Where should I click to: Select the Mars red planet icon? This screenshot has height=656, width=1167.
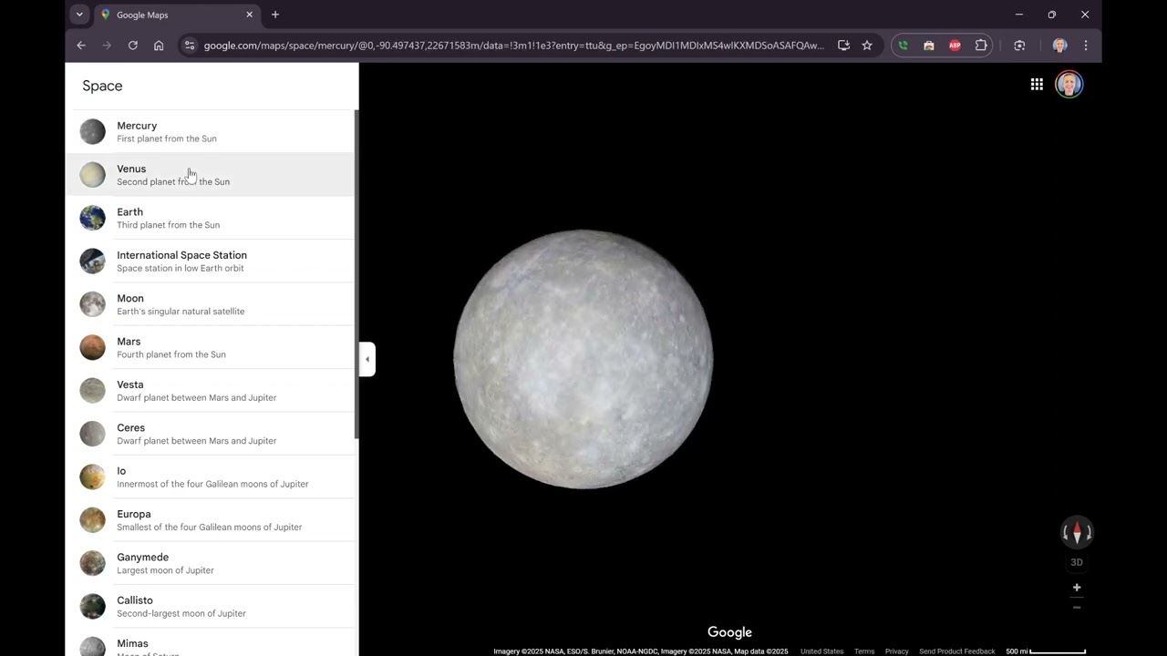92,347
